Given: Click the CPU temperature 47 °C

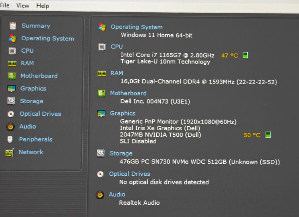Looking at the screenshot, I should [x=230, y=55].
